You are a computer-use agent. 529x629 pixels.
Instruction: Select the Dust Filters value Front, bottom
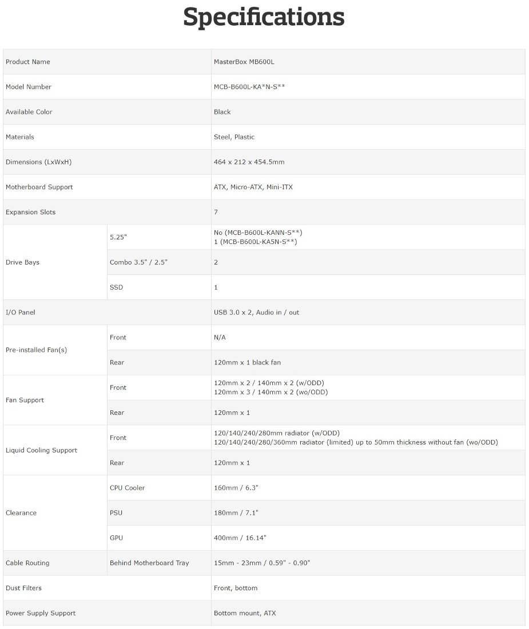(235, 588)
